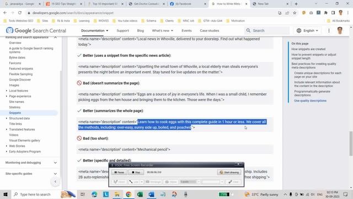
Task: Reload the current page
Action: 20,13
